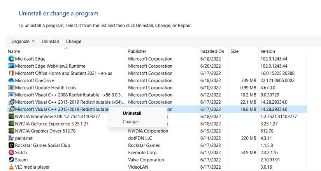Click the 19.8 MB size value
This screenshot has width=321, height=171.
(248, 110)
